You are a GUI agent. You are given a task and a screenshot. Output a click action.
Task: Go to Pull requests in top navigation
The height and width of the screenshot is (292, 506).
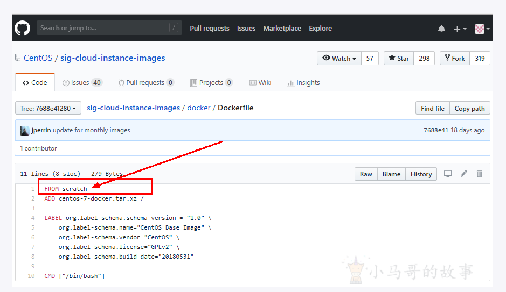coord(210,29)
